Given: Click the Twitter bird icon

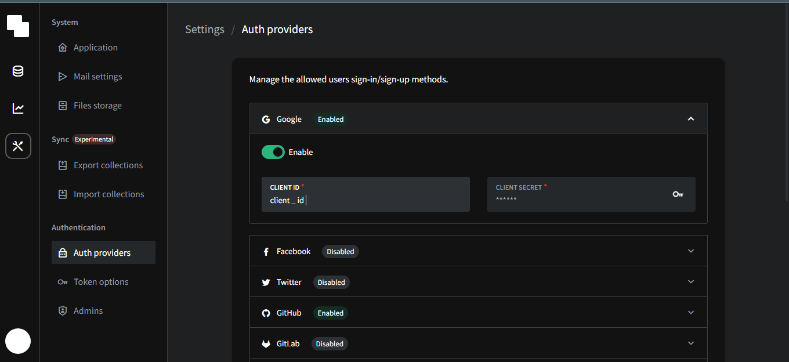Looking at the screenshot, I should (266, 283).
